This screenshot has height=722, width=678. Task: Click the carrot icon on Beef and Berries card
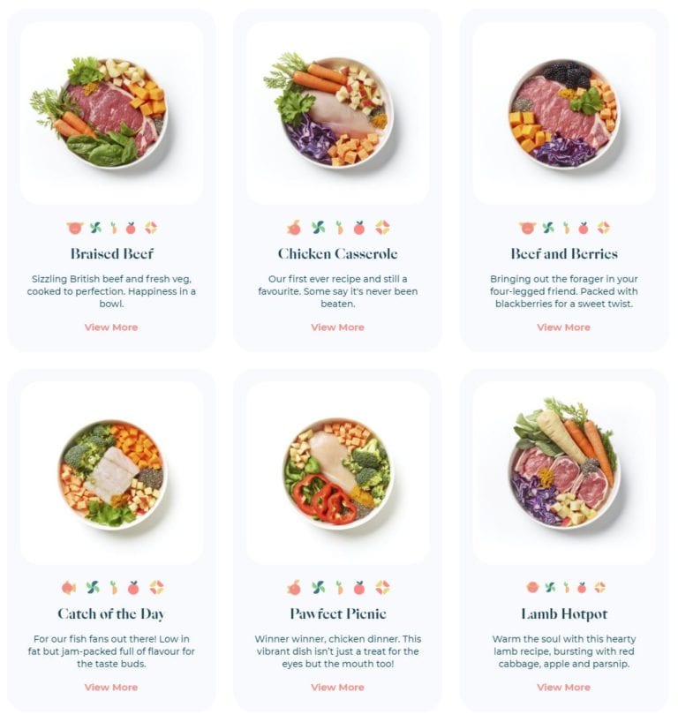pos(566,228)
